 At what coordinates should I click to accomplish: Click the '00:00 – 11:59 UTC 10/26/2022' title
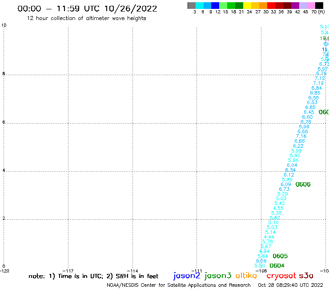(x=87, y=8)
